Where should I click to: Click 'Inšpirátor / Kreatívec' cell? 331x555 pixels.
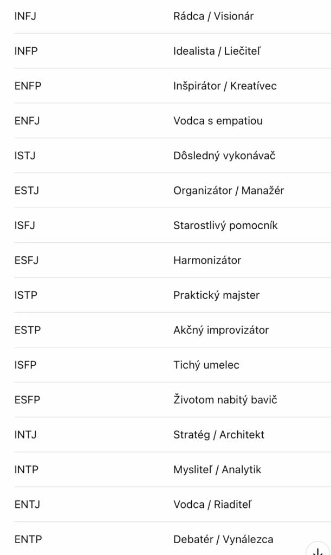tap(225, 86)
